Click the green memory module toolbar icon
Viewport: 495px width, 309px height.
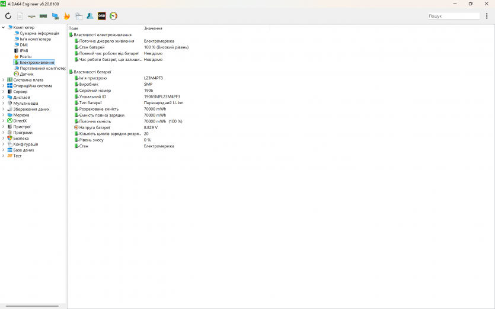point(43,16)
